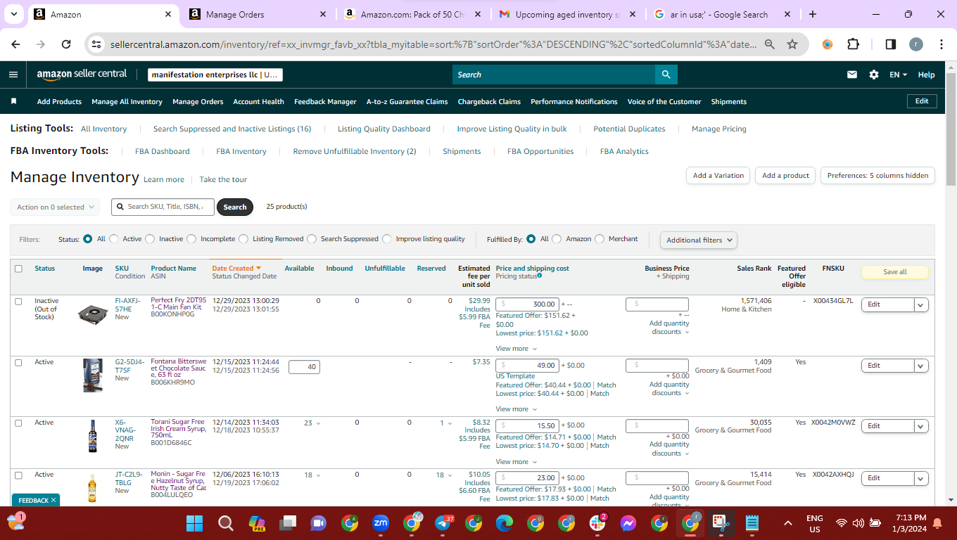Open the mail messages envelope icon
This screenshot has height=540, width=957.
point(852,75)
